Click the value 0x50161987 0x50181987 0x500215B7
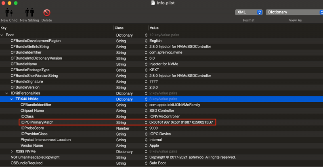The height and width of the screenshot is (167, 323). click(x=181, y=122)
